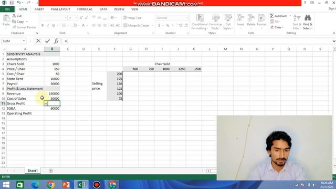Viewport: 336px width, 189px height.
Task: Toggle Bold formatting
Action: point(43,26)
